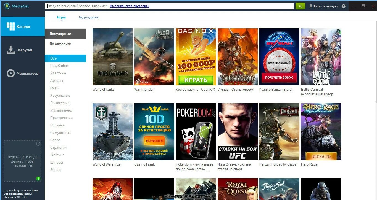377x200 pixels.
Task: Click the Battle Carnival - безбашенный шутер title
Action: pos(317,92)
